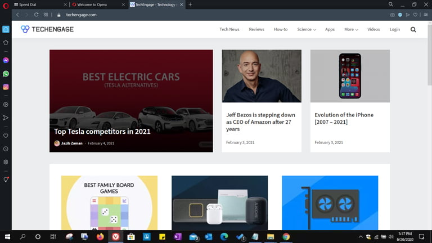This screenshot has height=243, width=432.
Task: Open the ad blocker shield icon
Action: (x=400, y=15)
